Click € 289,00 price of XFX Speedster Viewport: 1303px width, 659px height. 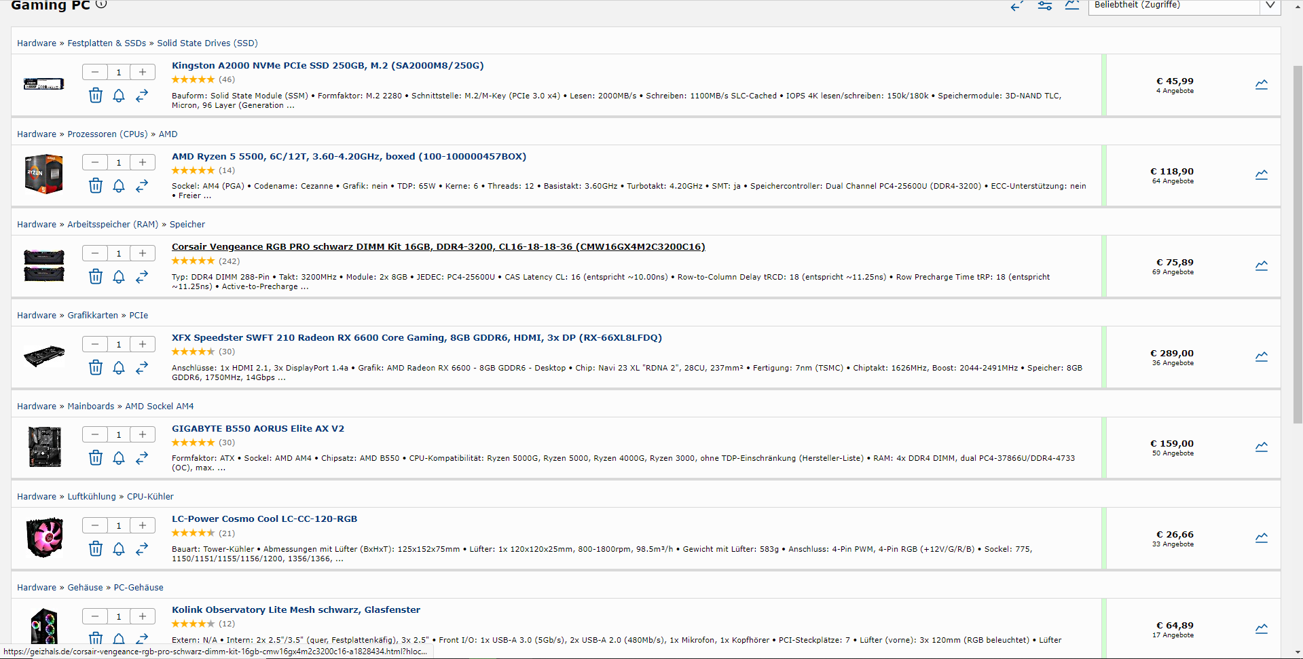[x=1172, y=353]
